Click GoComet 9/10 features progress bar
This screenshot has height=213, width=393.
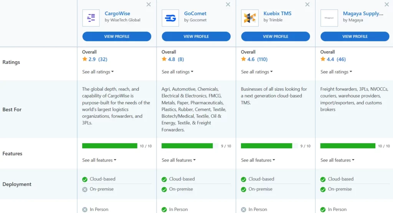pos(190,146)
